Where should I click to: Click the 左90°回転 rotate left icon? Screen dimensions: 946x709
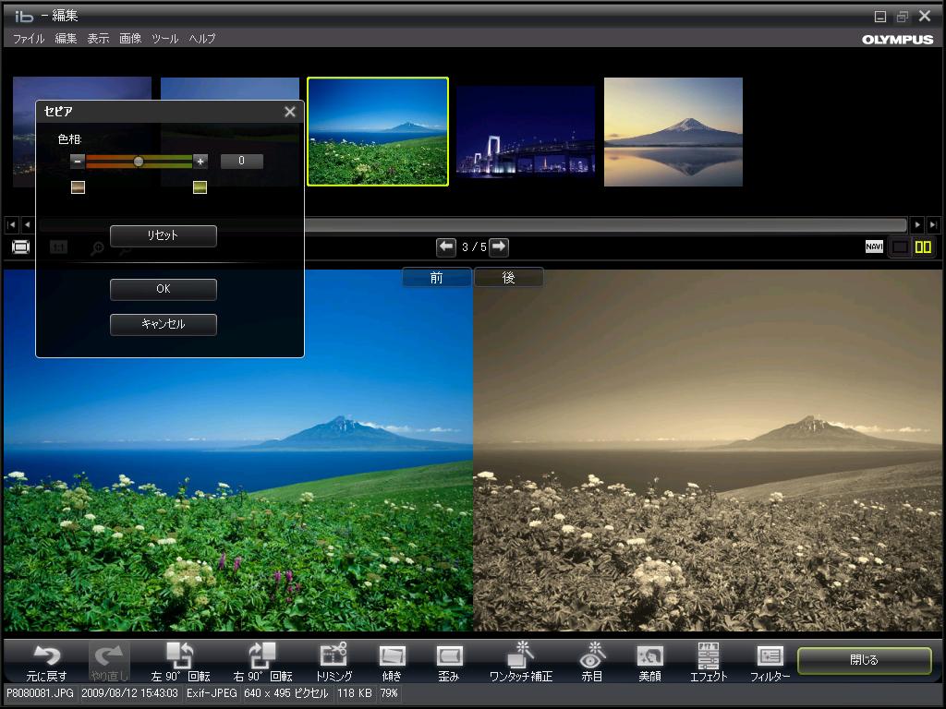[x=180, y=661]
